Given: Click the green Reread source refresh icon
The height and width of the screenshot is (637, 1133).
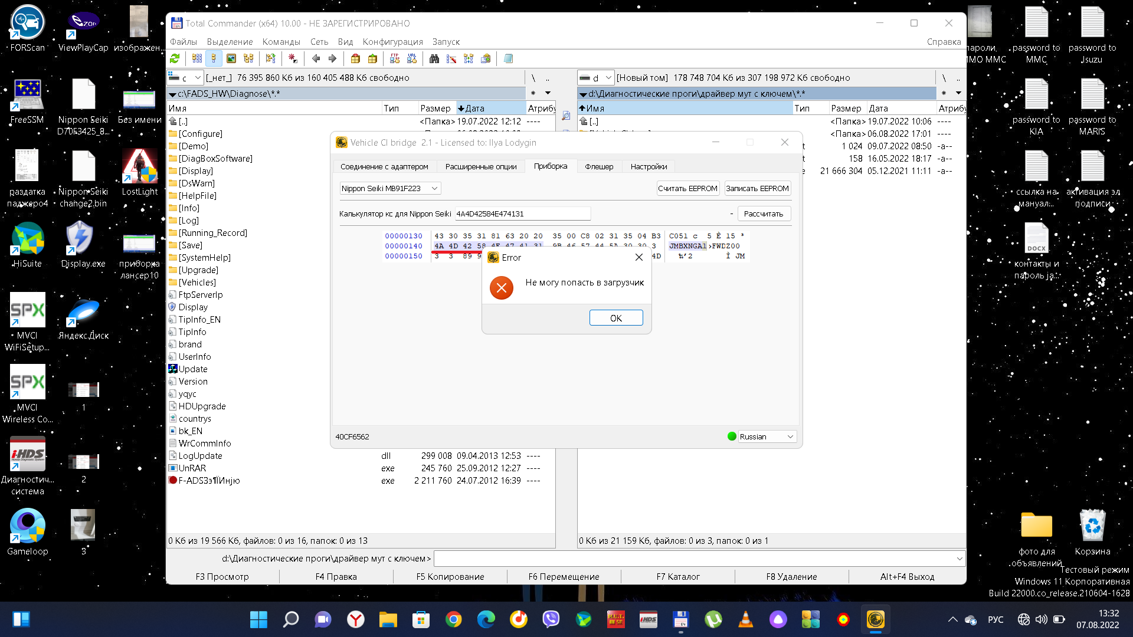Looking at the screenshot, I should point(175,58).
